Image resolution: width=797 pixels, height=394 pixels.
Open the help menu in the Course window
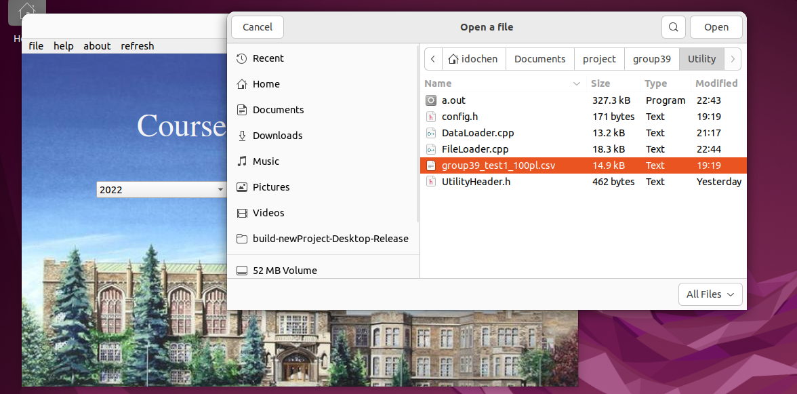pyautogui.click(x=64, y=46)
